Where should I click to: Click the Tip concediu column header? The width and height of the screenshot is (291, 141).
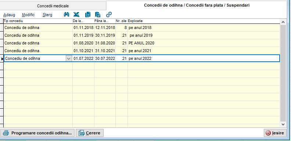38,21
